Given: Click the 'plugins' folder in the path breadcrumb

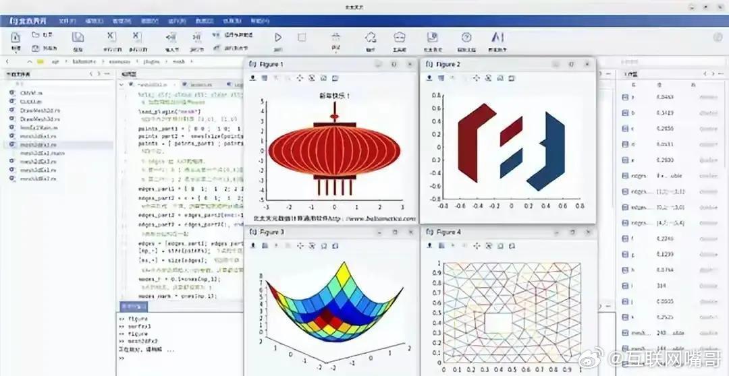Looking at the screenshot, I should (152, 61).
